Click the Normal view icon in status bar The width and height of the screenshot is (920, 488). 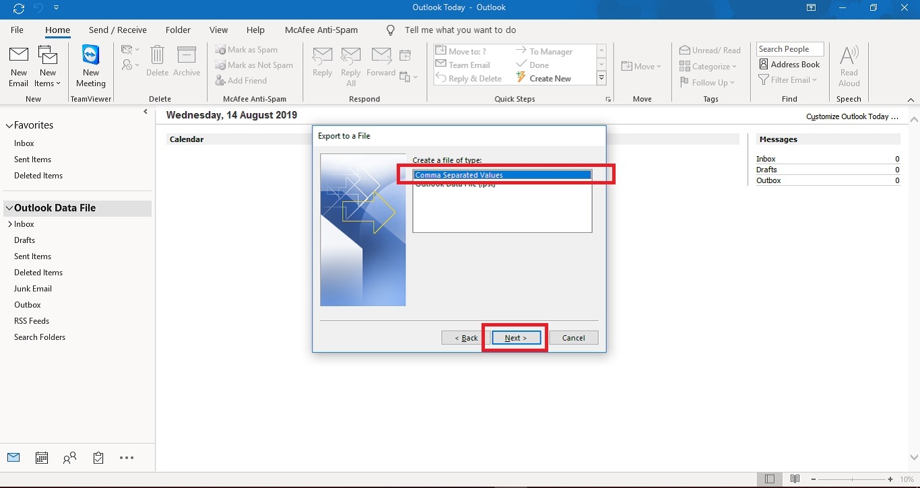(769, 479)
